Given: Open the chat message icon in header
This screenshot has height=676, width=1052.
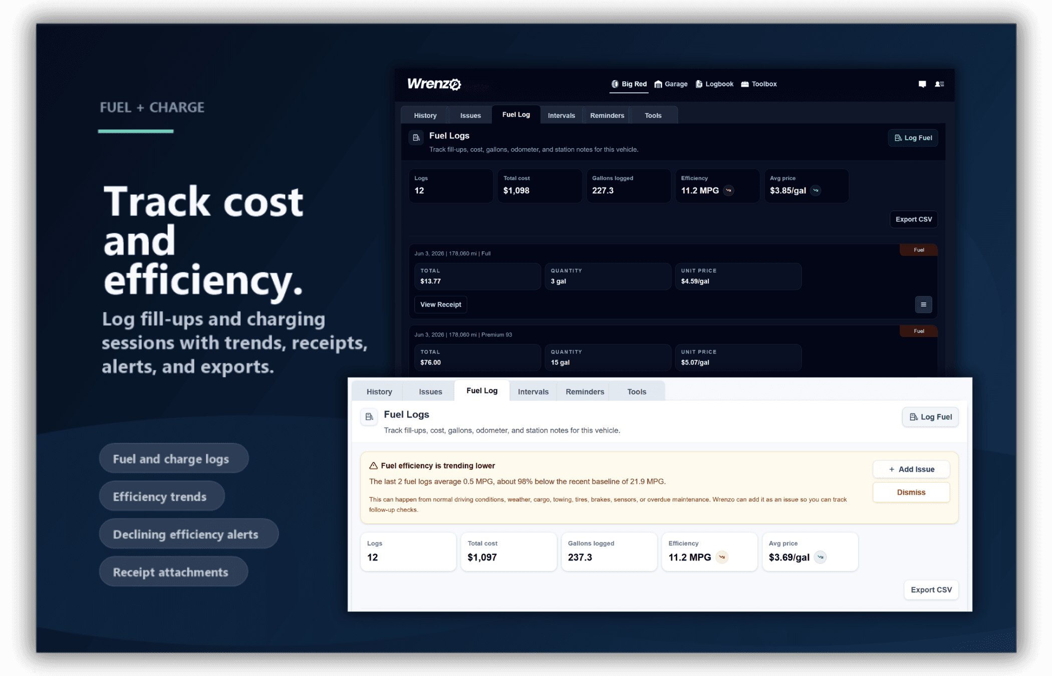Looking at the screenshot, I should tap(922, 84).
